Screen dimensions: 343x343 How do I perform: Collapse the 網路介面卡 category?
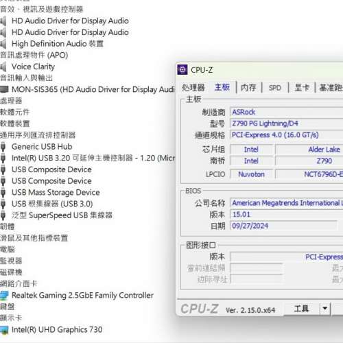(x=19, y=284)
